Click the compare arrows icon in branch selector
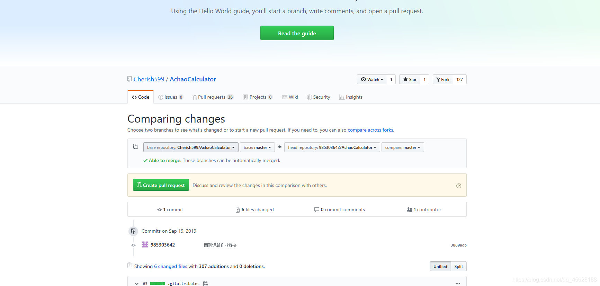 point(135,147)
